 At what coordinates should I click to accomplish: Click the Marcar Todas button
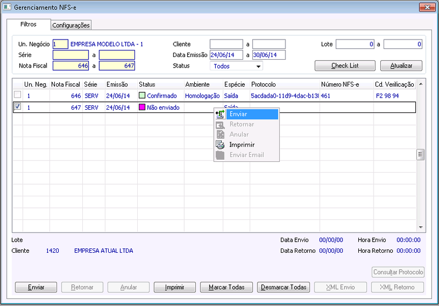click(x=227, y=287)
